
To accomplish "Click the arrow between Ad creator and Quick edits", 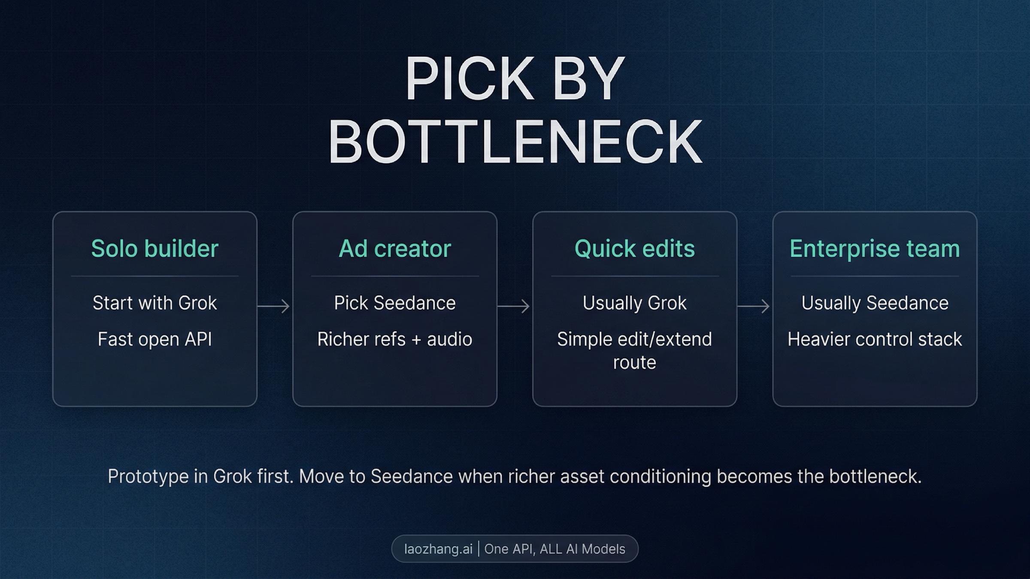I will (514, 306).
